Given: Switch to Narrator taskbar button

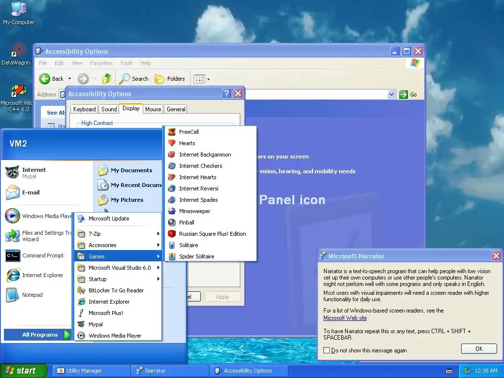Looking at the screenshot, I should 170,371.
